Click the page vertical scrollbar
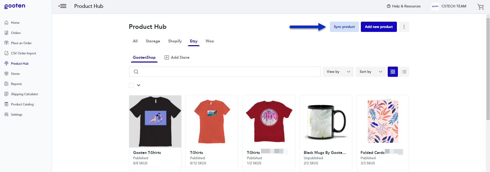The image size is (490, 172). click(x=488, y=69)
